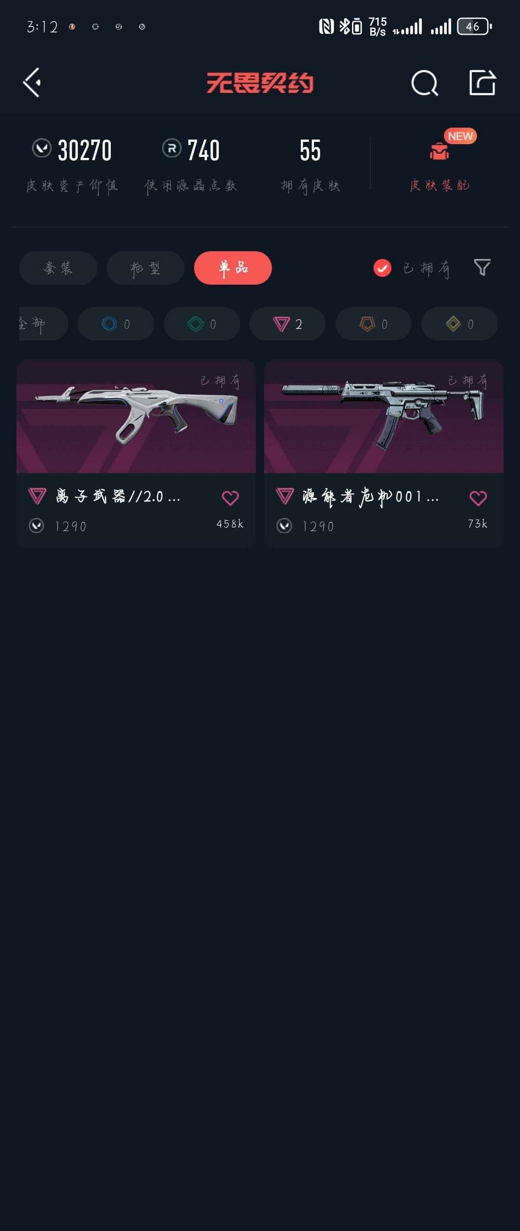Filter by yellow diamond tier
The width and height of the screenshot is (520, 1231).
[460, 324]
